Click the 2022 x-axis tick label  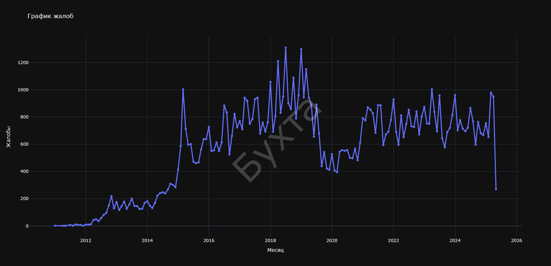coord(393,240)
